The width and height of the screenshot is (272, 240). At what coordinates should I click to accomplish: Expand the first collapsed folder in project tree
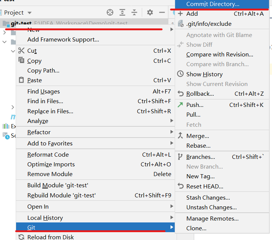(5, 32)
